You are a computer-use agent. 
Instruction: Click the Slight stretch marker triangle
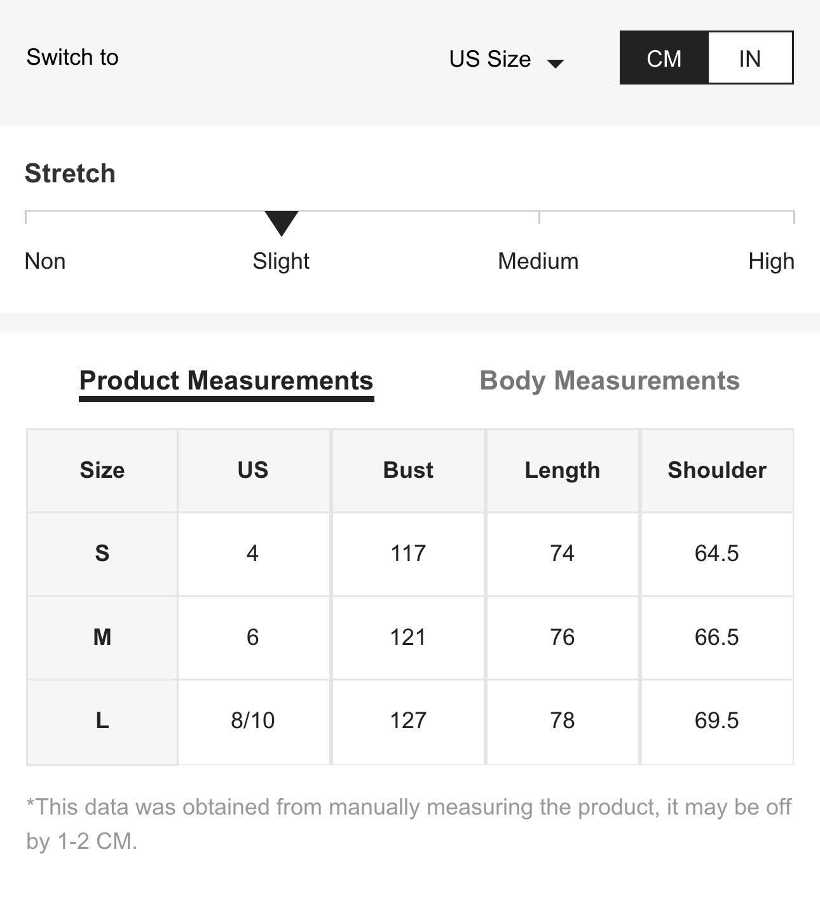click(282, 222)
